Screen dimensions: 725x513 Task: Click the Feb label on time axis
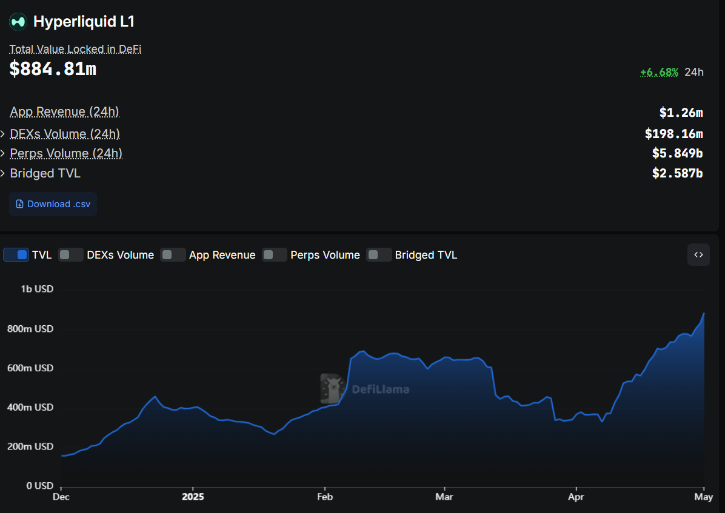click(325, 497)
